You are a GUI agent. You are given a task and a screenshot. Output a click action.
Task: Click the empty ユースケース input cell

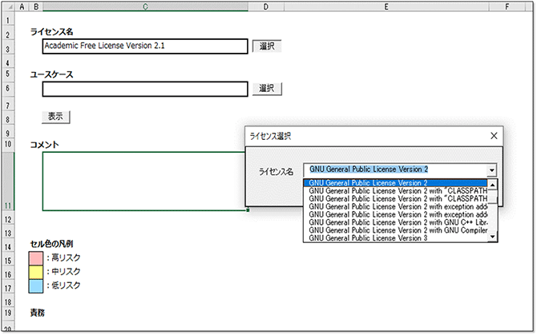[144, 89]
